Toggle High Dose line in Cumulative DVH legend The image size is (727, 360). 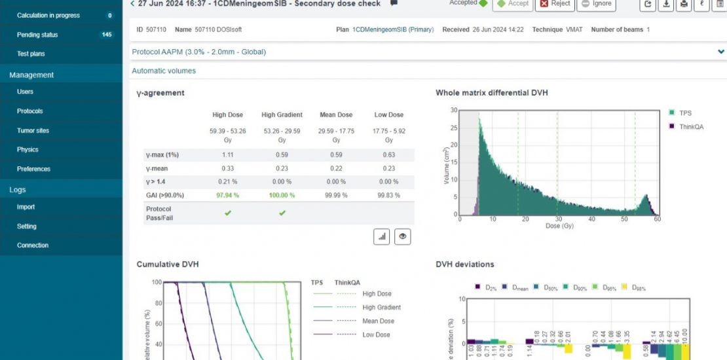pyautogui.click(x=352, y=294)
